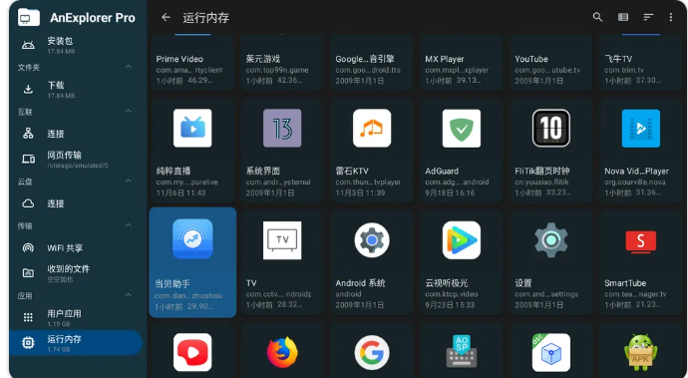The image size is (688, 378).
Task: Click the red play-button app icon in bottom row
Action: coord(192,352)
